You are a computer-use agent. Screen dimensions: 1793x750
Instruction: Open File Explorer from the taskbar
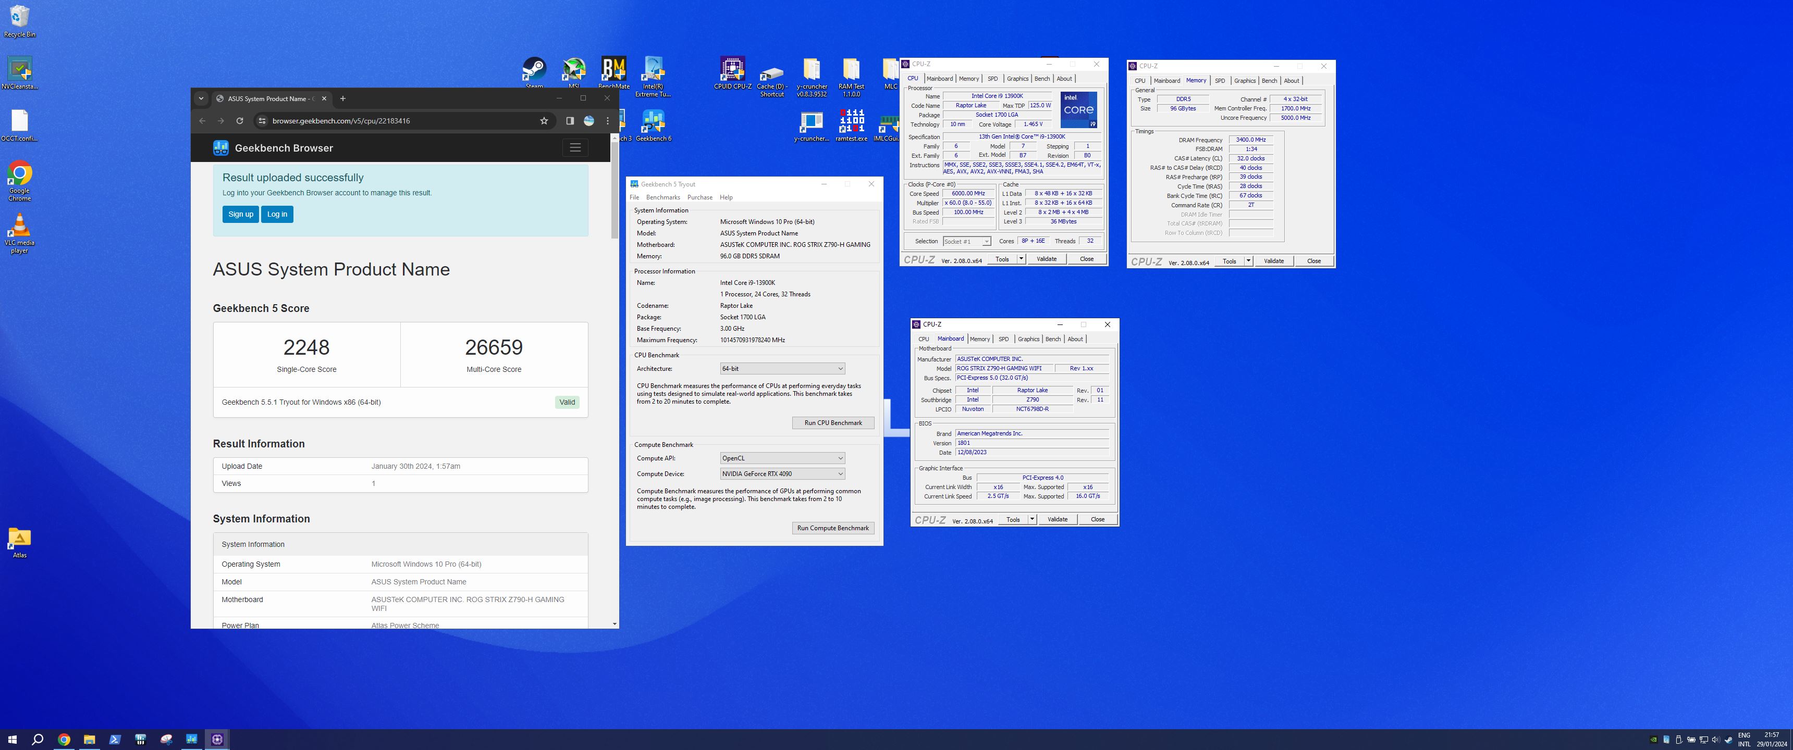[89, 740]
